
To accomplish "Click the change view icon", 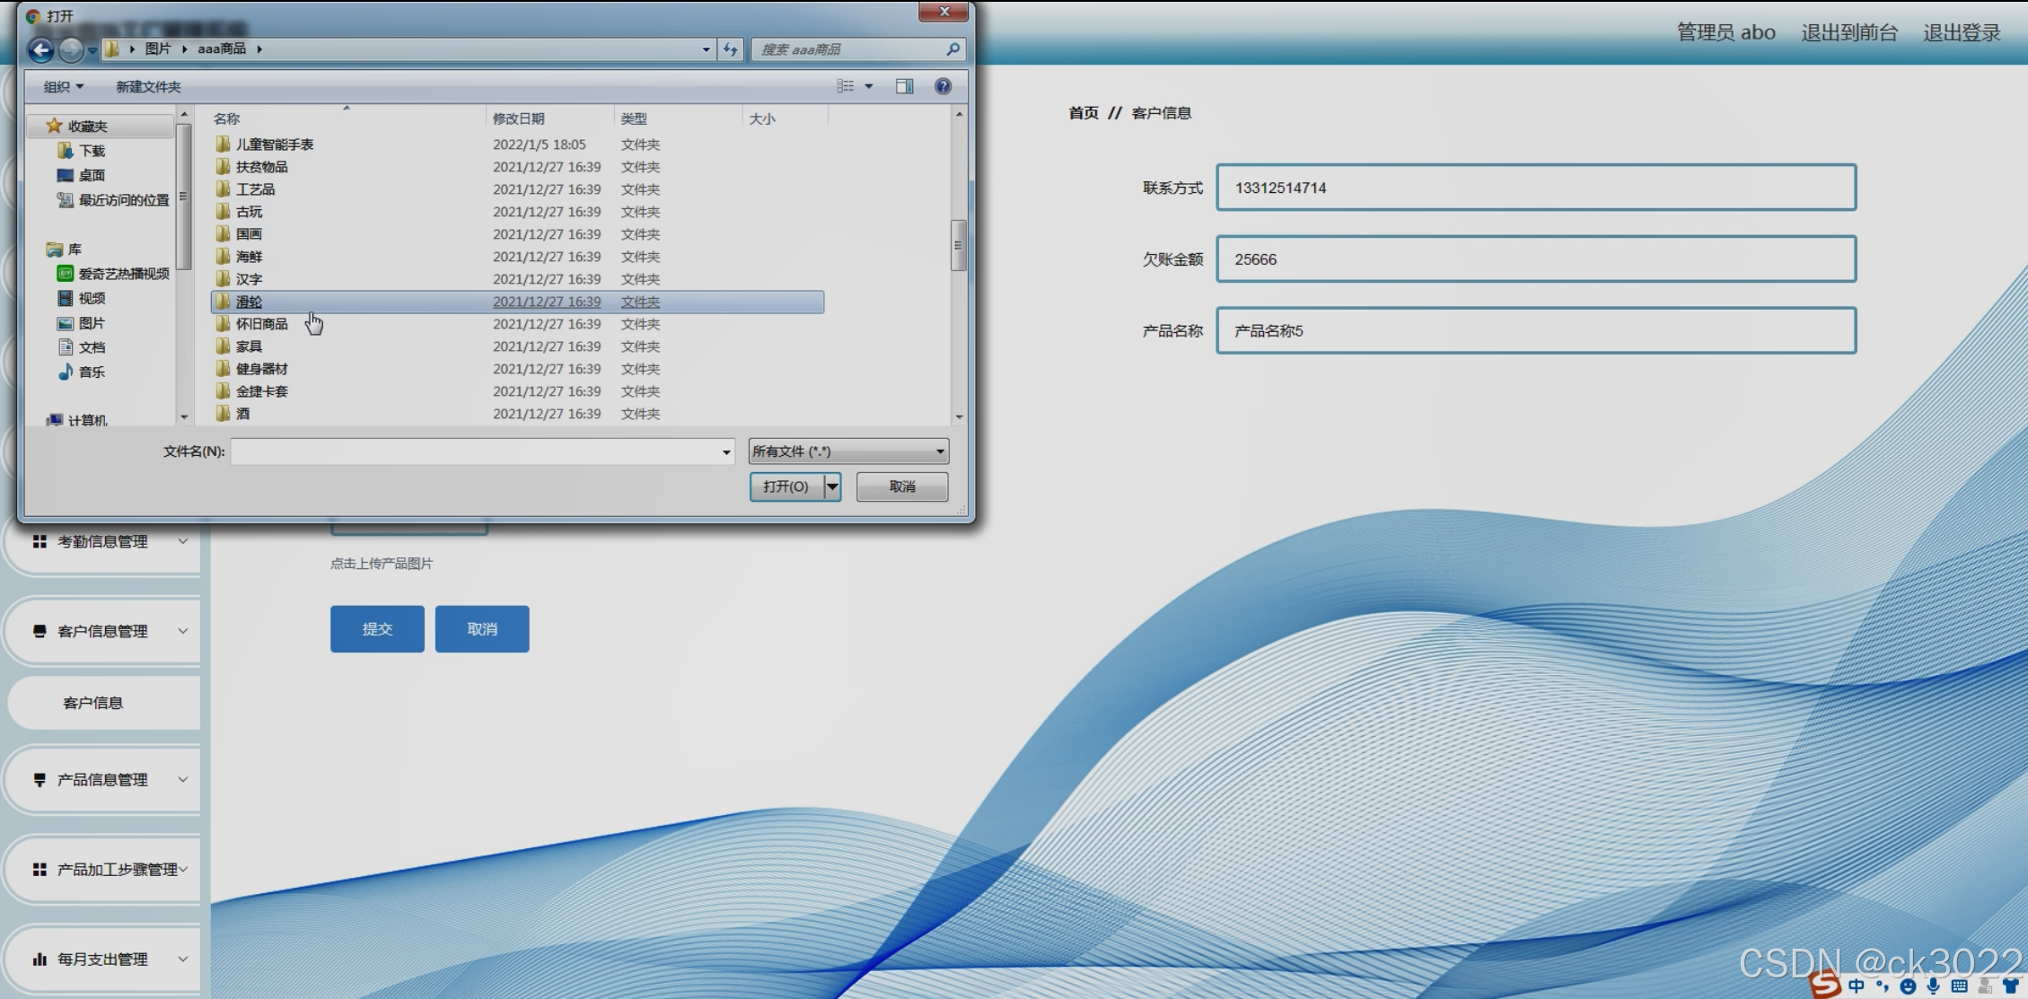I will [846, 86].
